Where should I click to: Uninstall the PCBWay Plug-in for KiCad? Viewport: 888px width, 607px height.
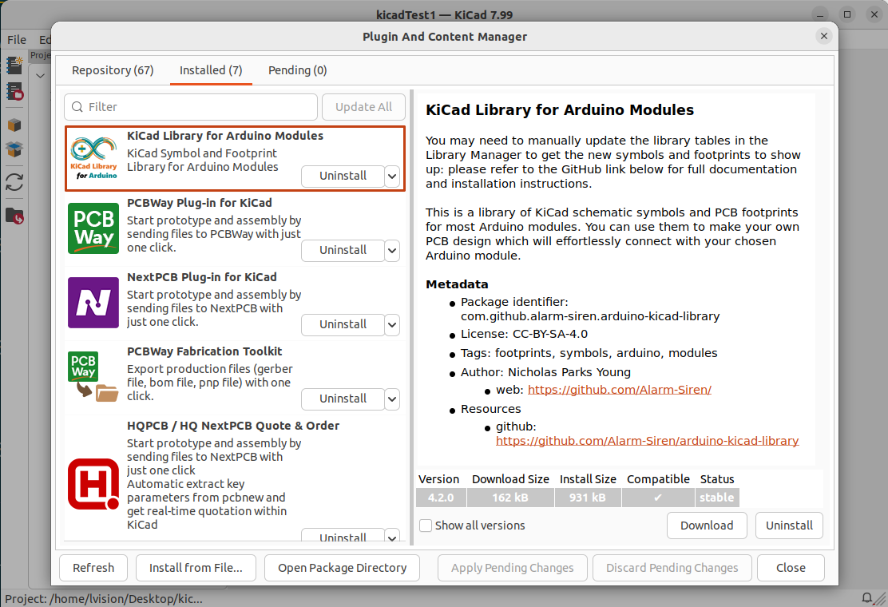[x=343, y=250]
